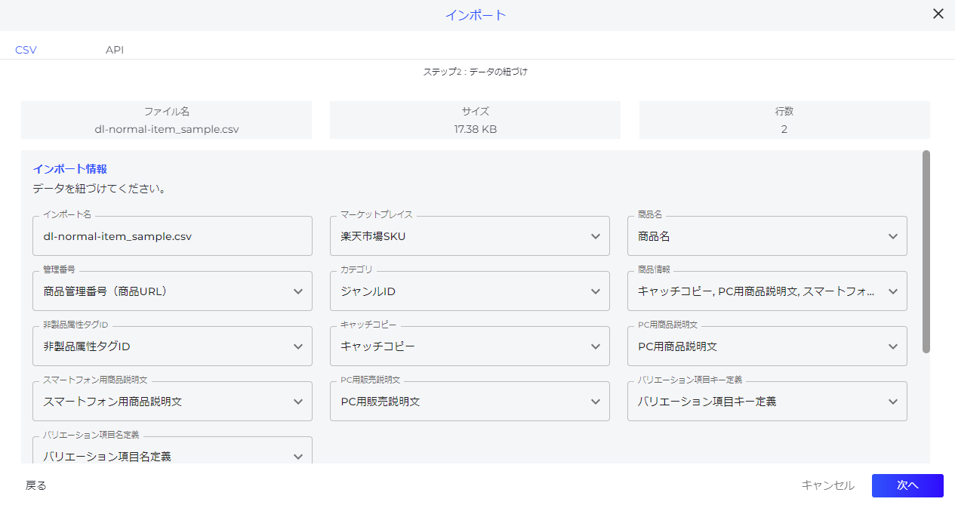This screenshot has width=955, height=508.
Task: Click the size value 17.38 KB
Action: coord(476,129)
